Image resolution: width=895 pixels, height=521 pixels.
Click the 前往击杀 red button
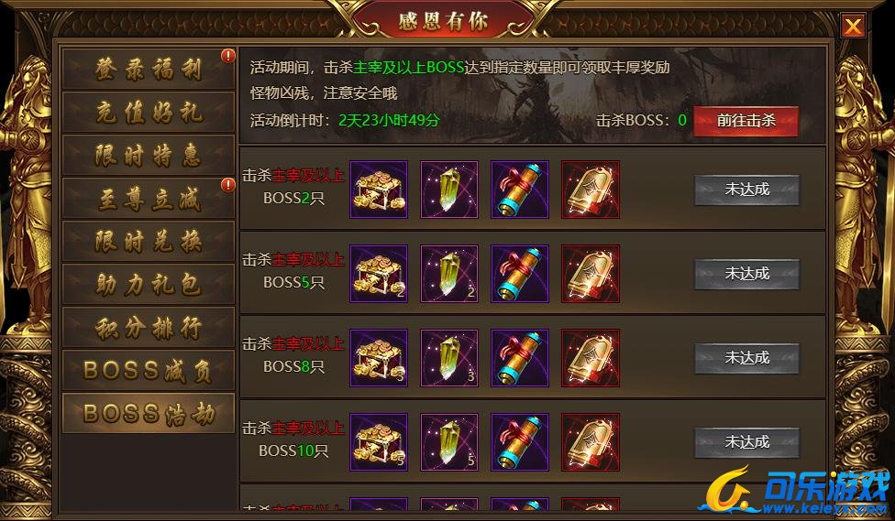[x=746, y=121]
